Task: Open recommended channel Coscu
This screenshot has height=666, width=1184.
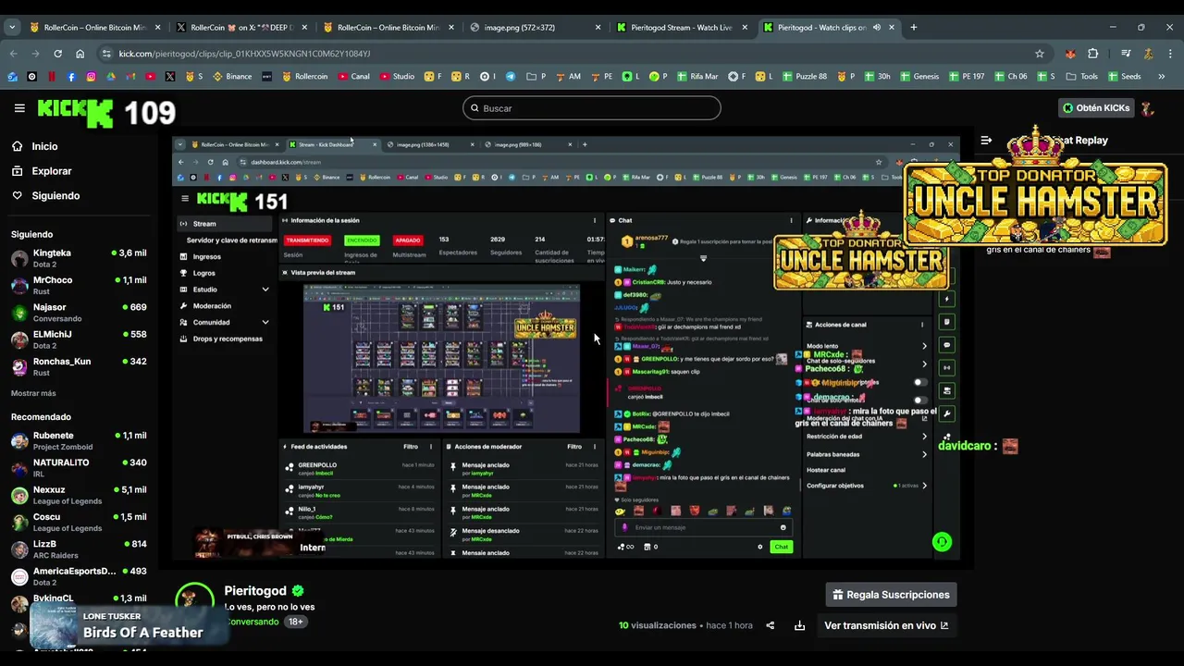Action: tap(79, 522)
